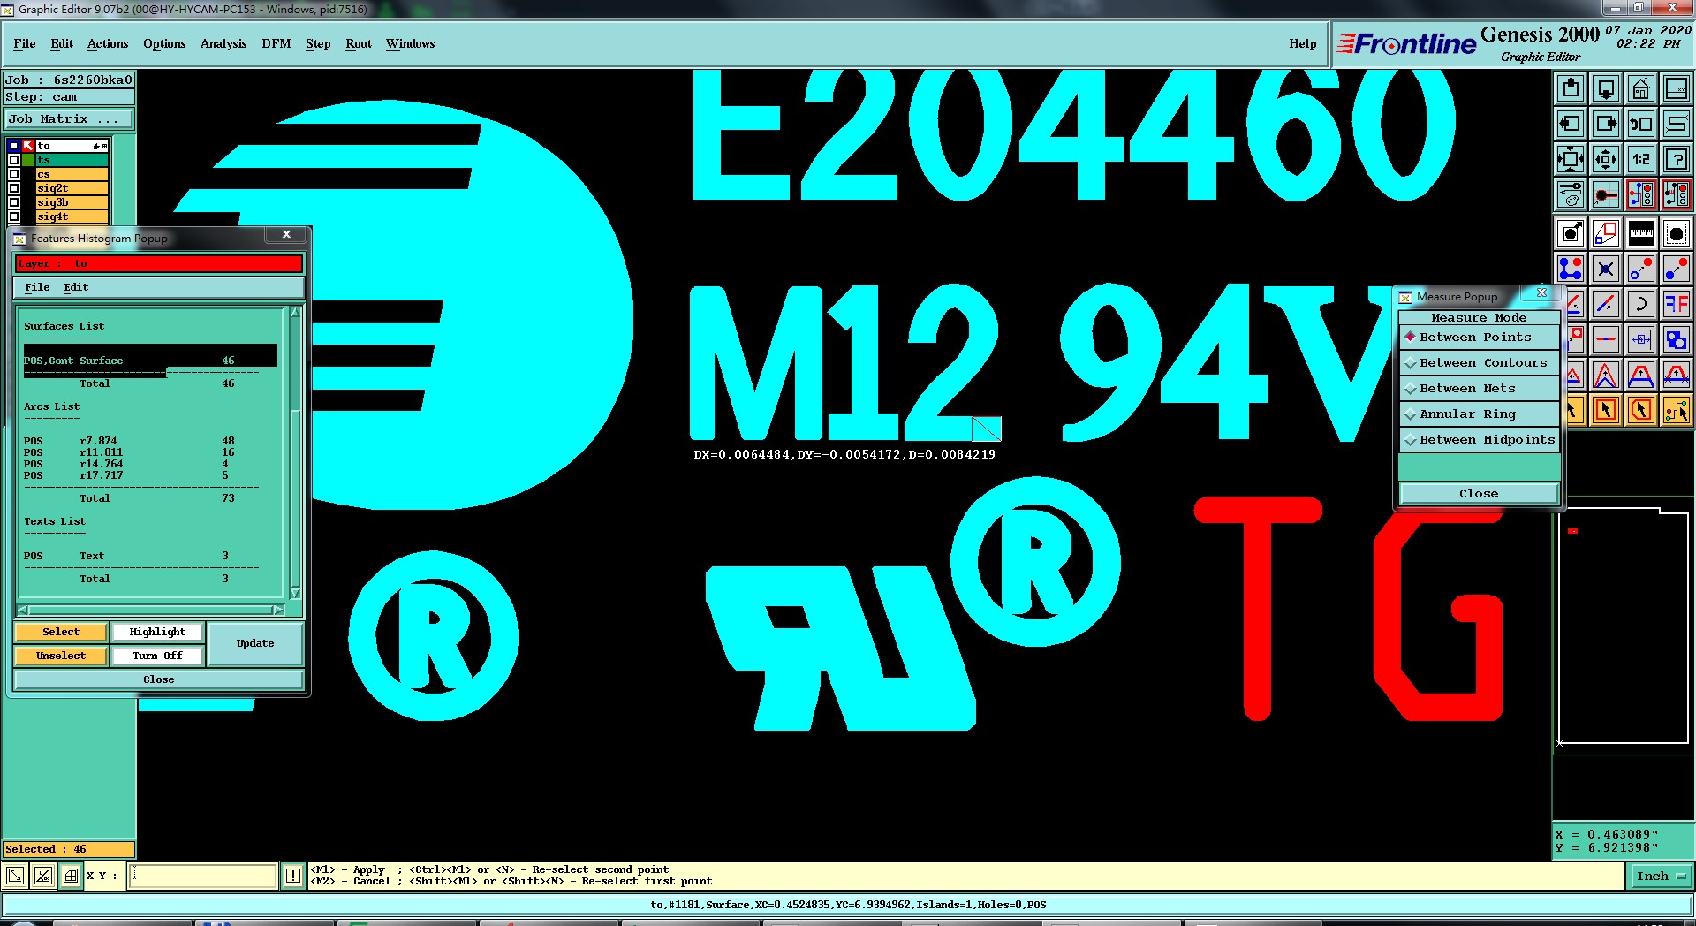Click the histogram scrollbar down arrow

click(x=295, y=593)
